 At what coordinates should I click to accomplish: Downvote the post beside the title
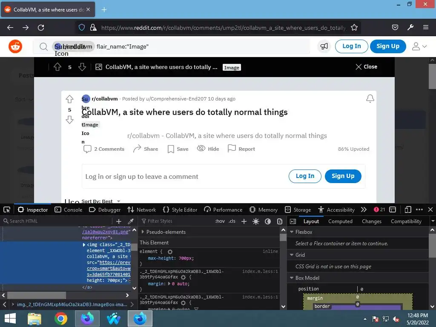69,120
